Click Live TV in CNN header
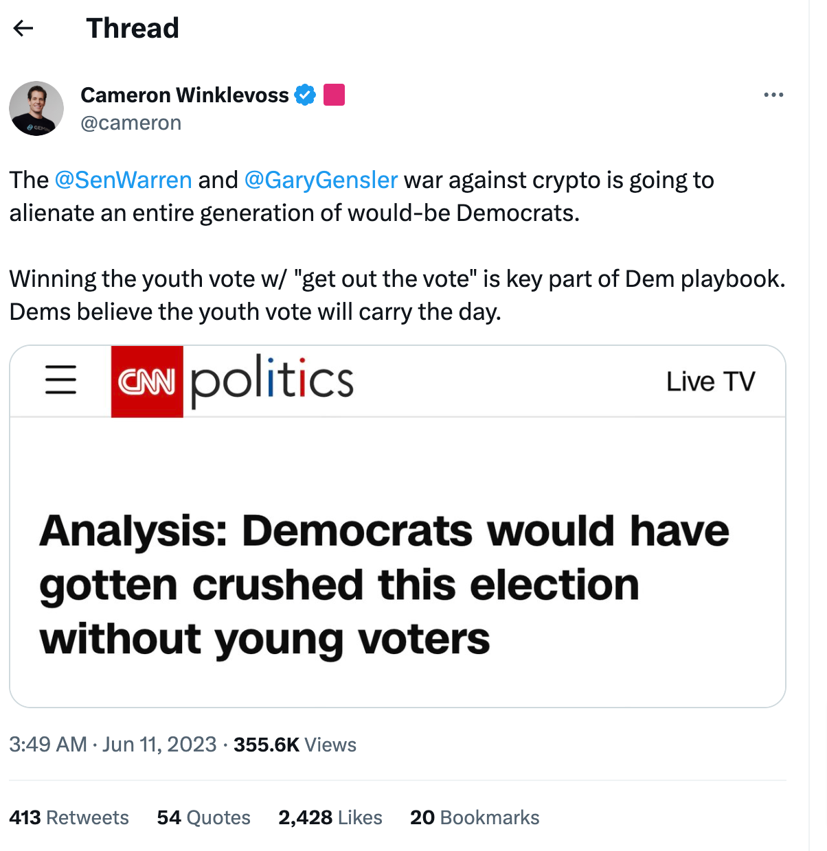The image size is (827, 851). [x=710, y=382]
